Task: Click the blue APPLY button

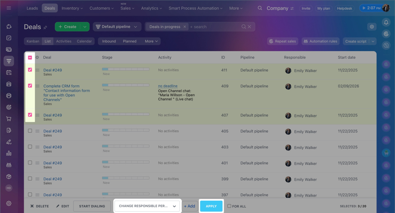Action: pyautogui.click(x=211, y=206)
